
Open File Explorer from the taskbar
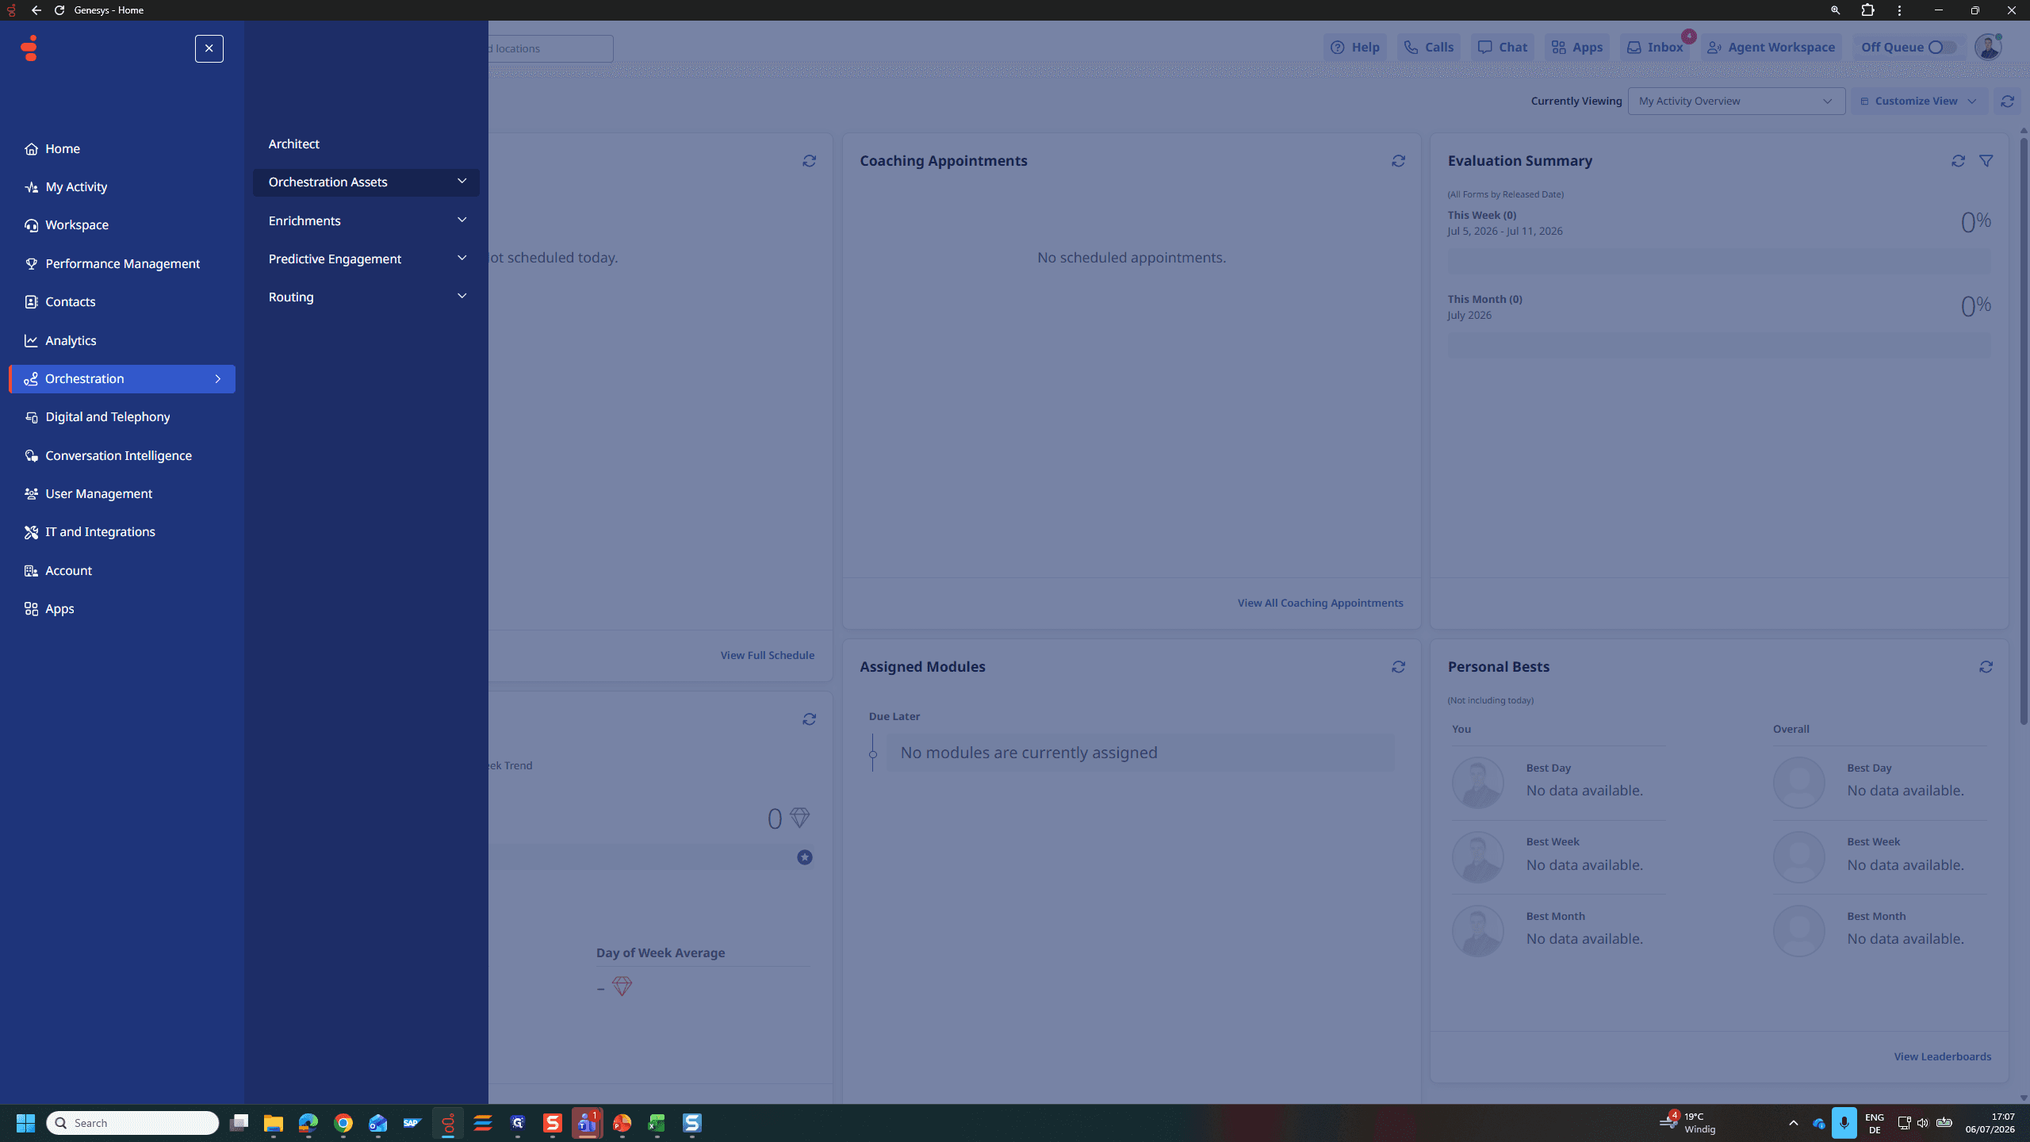pyautogui.click(x=273, y=1123)
